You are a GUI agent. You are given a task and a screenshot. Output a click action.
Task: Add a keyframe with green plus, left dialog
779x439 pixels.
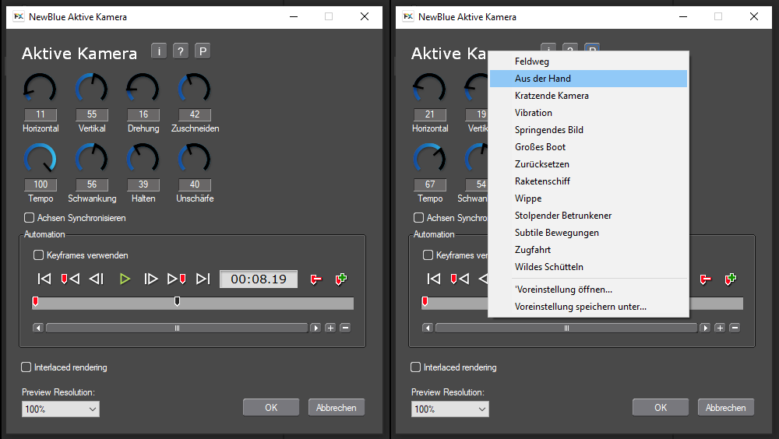tap(340, 279)
